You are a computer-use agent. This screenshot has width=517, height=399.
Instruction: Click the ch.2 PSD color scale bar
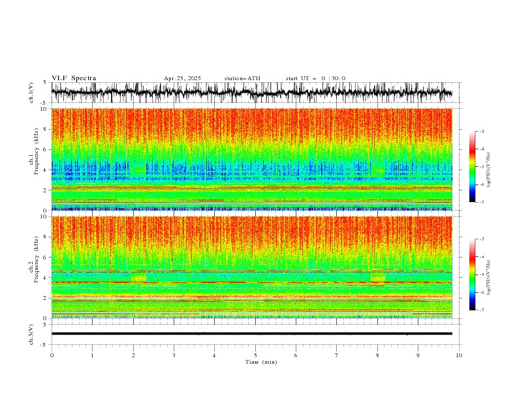click(x=472, y=274)
